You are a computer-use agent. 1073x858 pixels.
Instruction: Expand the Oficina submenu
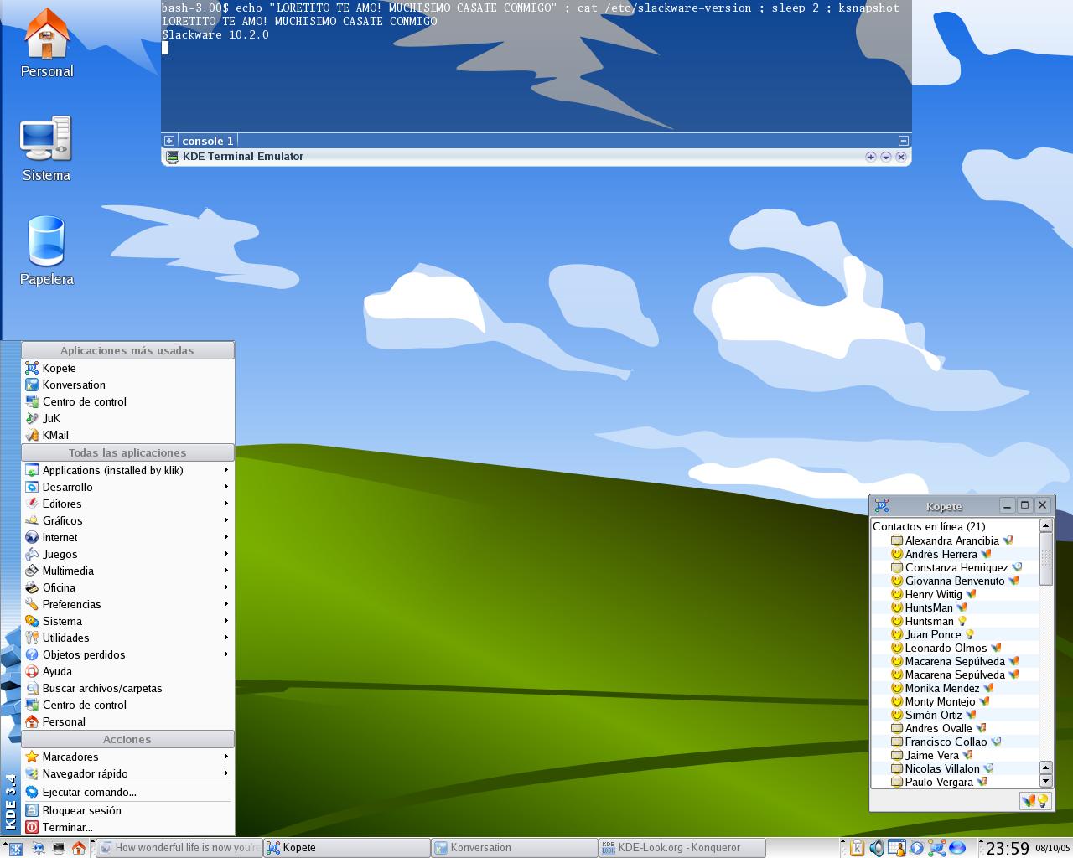coord(127,587)
